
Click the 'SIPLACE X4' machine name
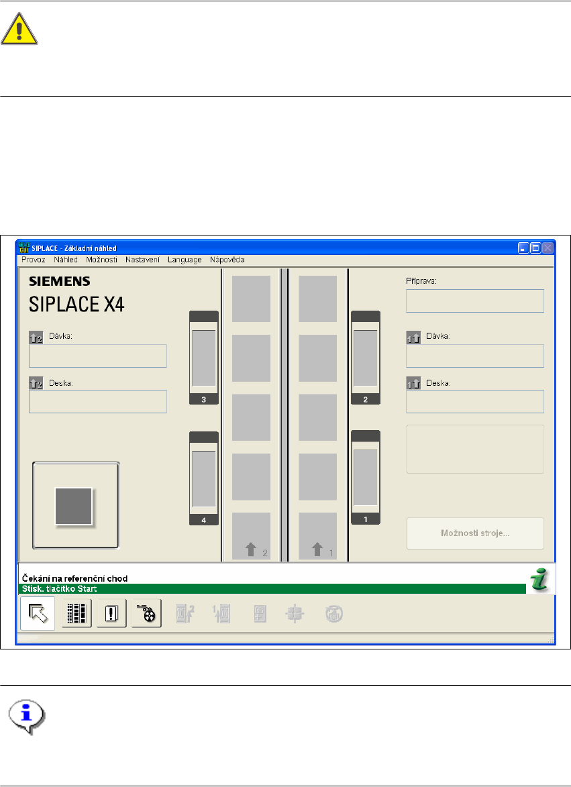76,304
